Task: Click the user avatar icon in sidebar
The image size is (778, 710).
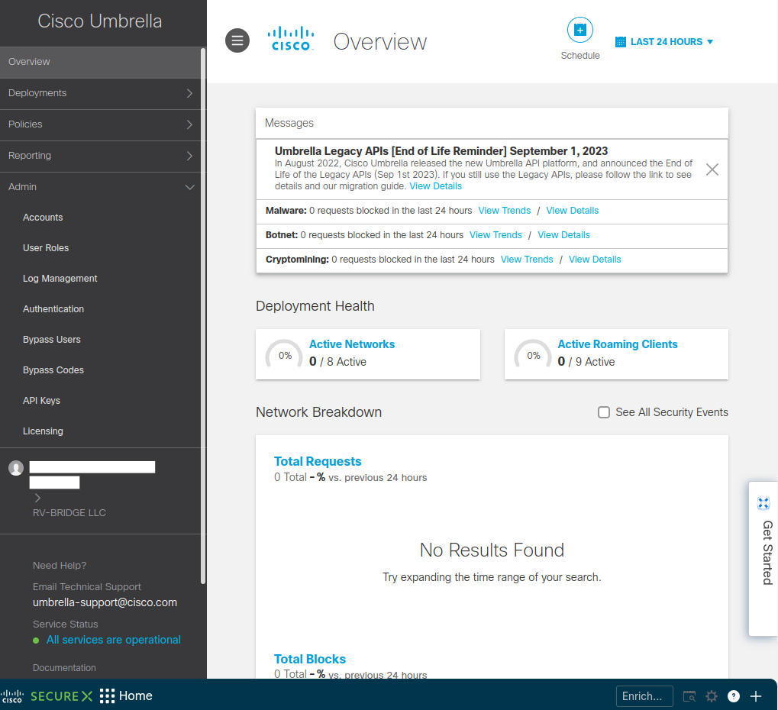Action: 15,468
